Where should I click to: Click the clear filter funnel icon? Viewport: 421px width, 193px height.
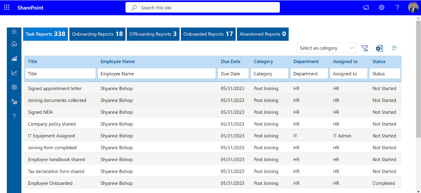(365, 48)
